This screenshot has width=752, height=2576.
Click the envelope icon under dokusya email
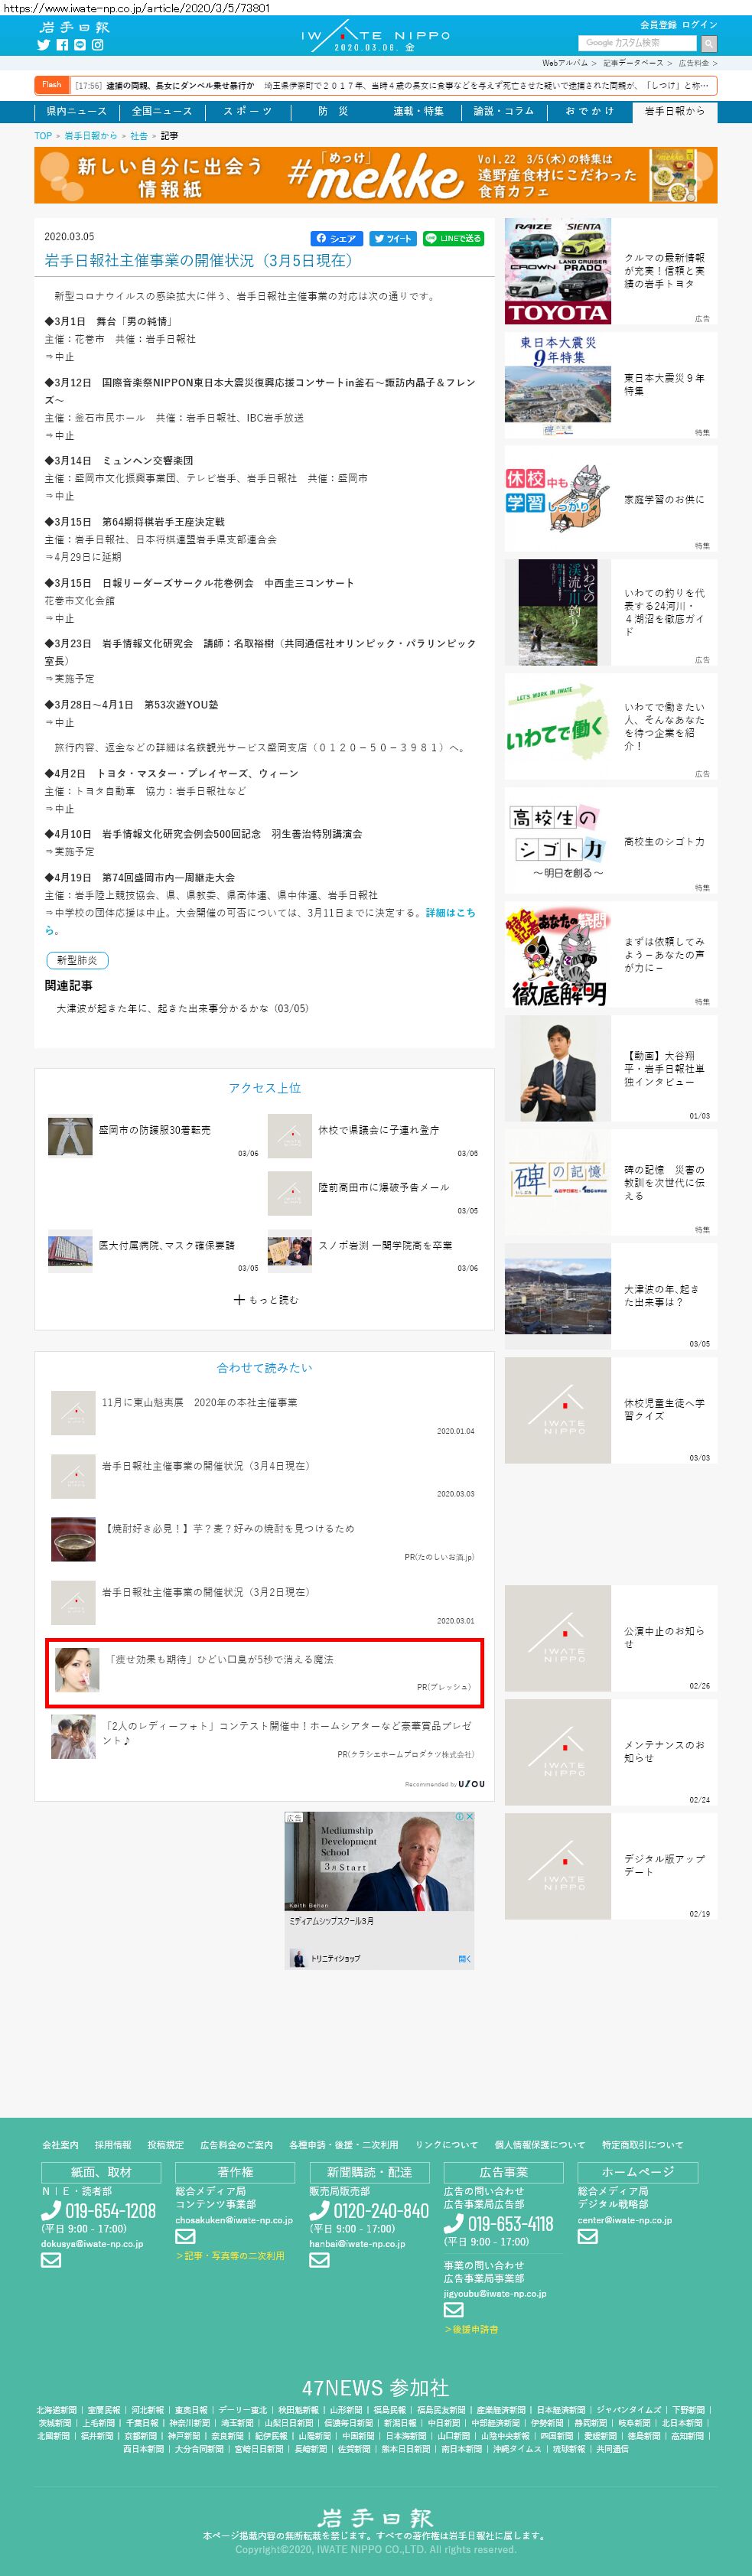click(x=51, y=2261)
